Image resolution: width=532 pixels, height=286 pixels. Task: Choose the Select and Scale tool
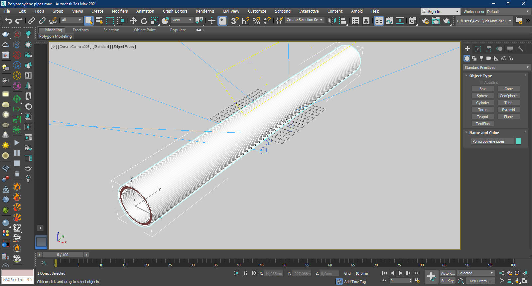[155, 21]
